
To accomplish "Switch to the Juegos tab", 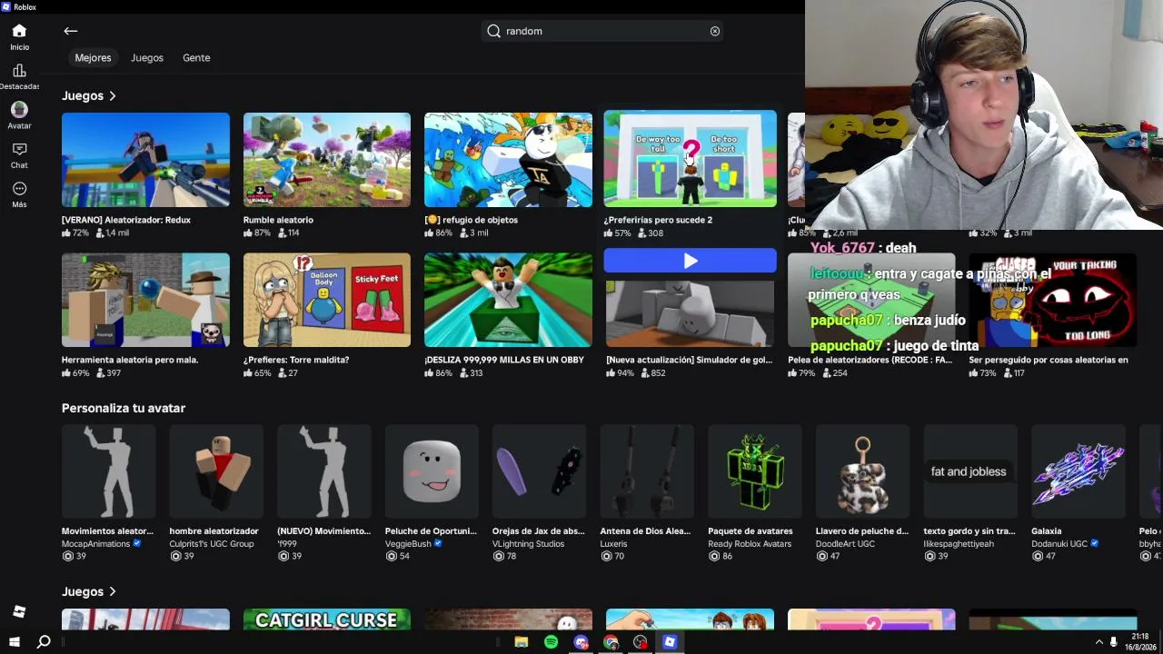I will coord(147,57).
